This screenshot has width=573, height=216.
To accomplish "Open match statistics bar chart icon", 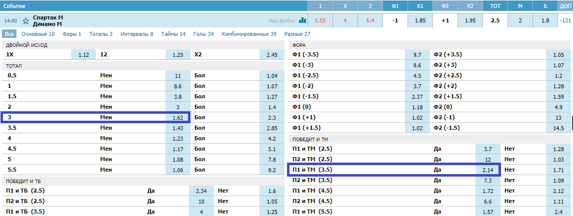I will (302, 20).
